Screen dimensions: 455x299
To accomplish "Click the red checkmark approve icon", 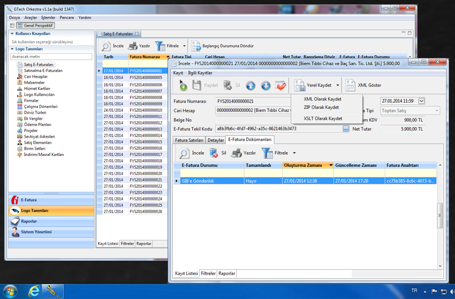I will pos(280,85).
